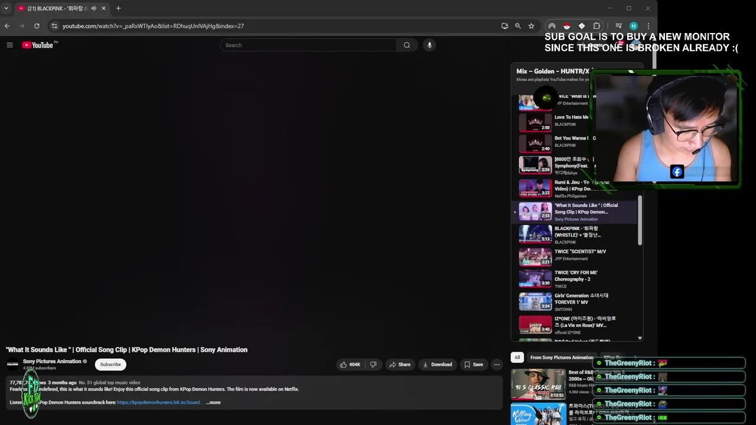The width and height of the screenshot is (756, 425).
Task: Play IZ*ONE La Vie en Rose MV
Action: 575,325
